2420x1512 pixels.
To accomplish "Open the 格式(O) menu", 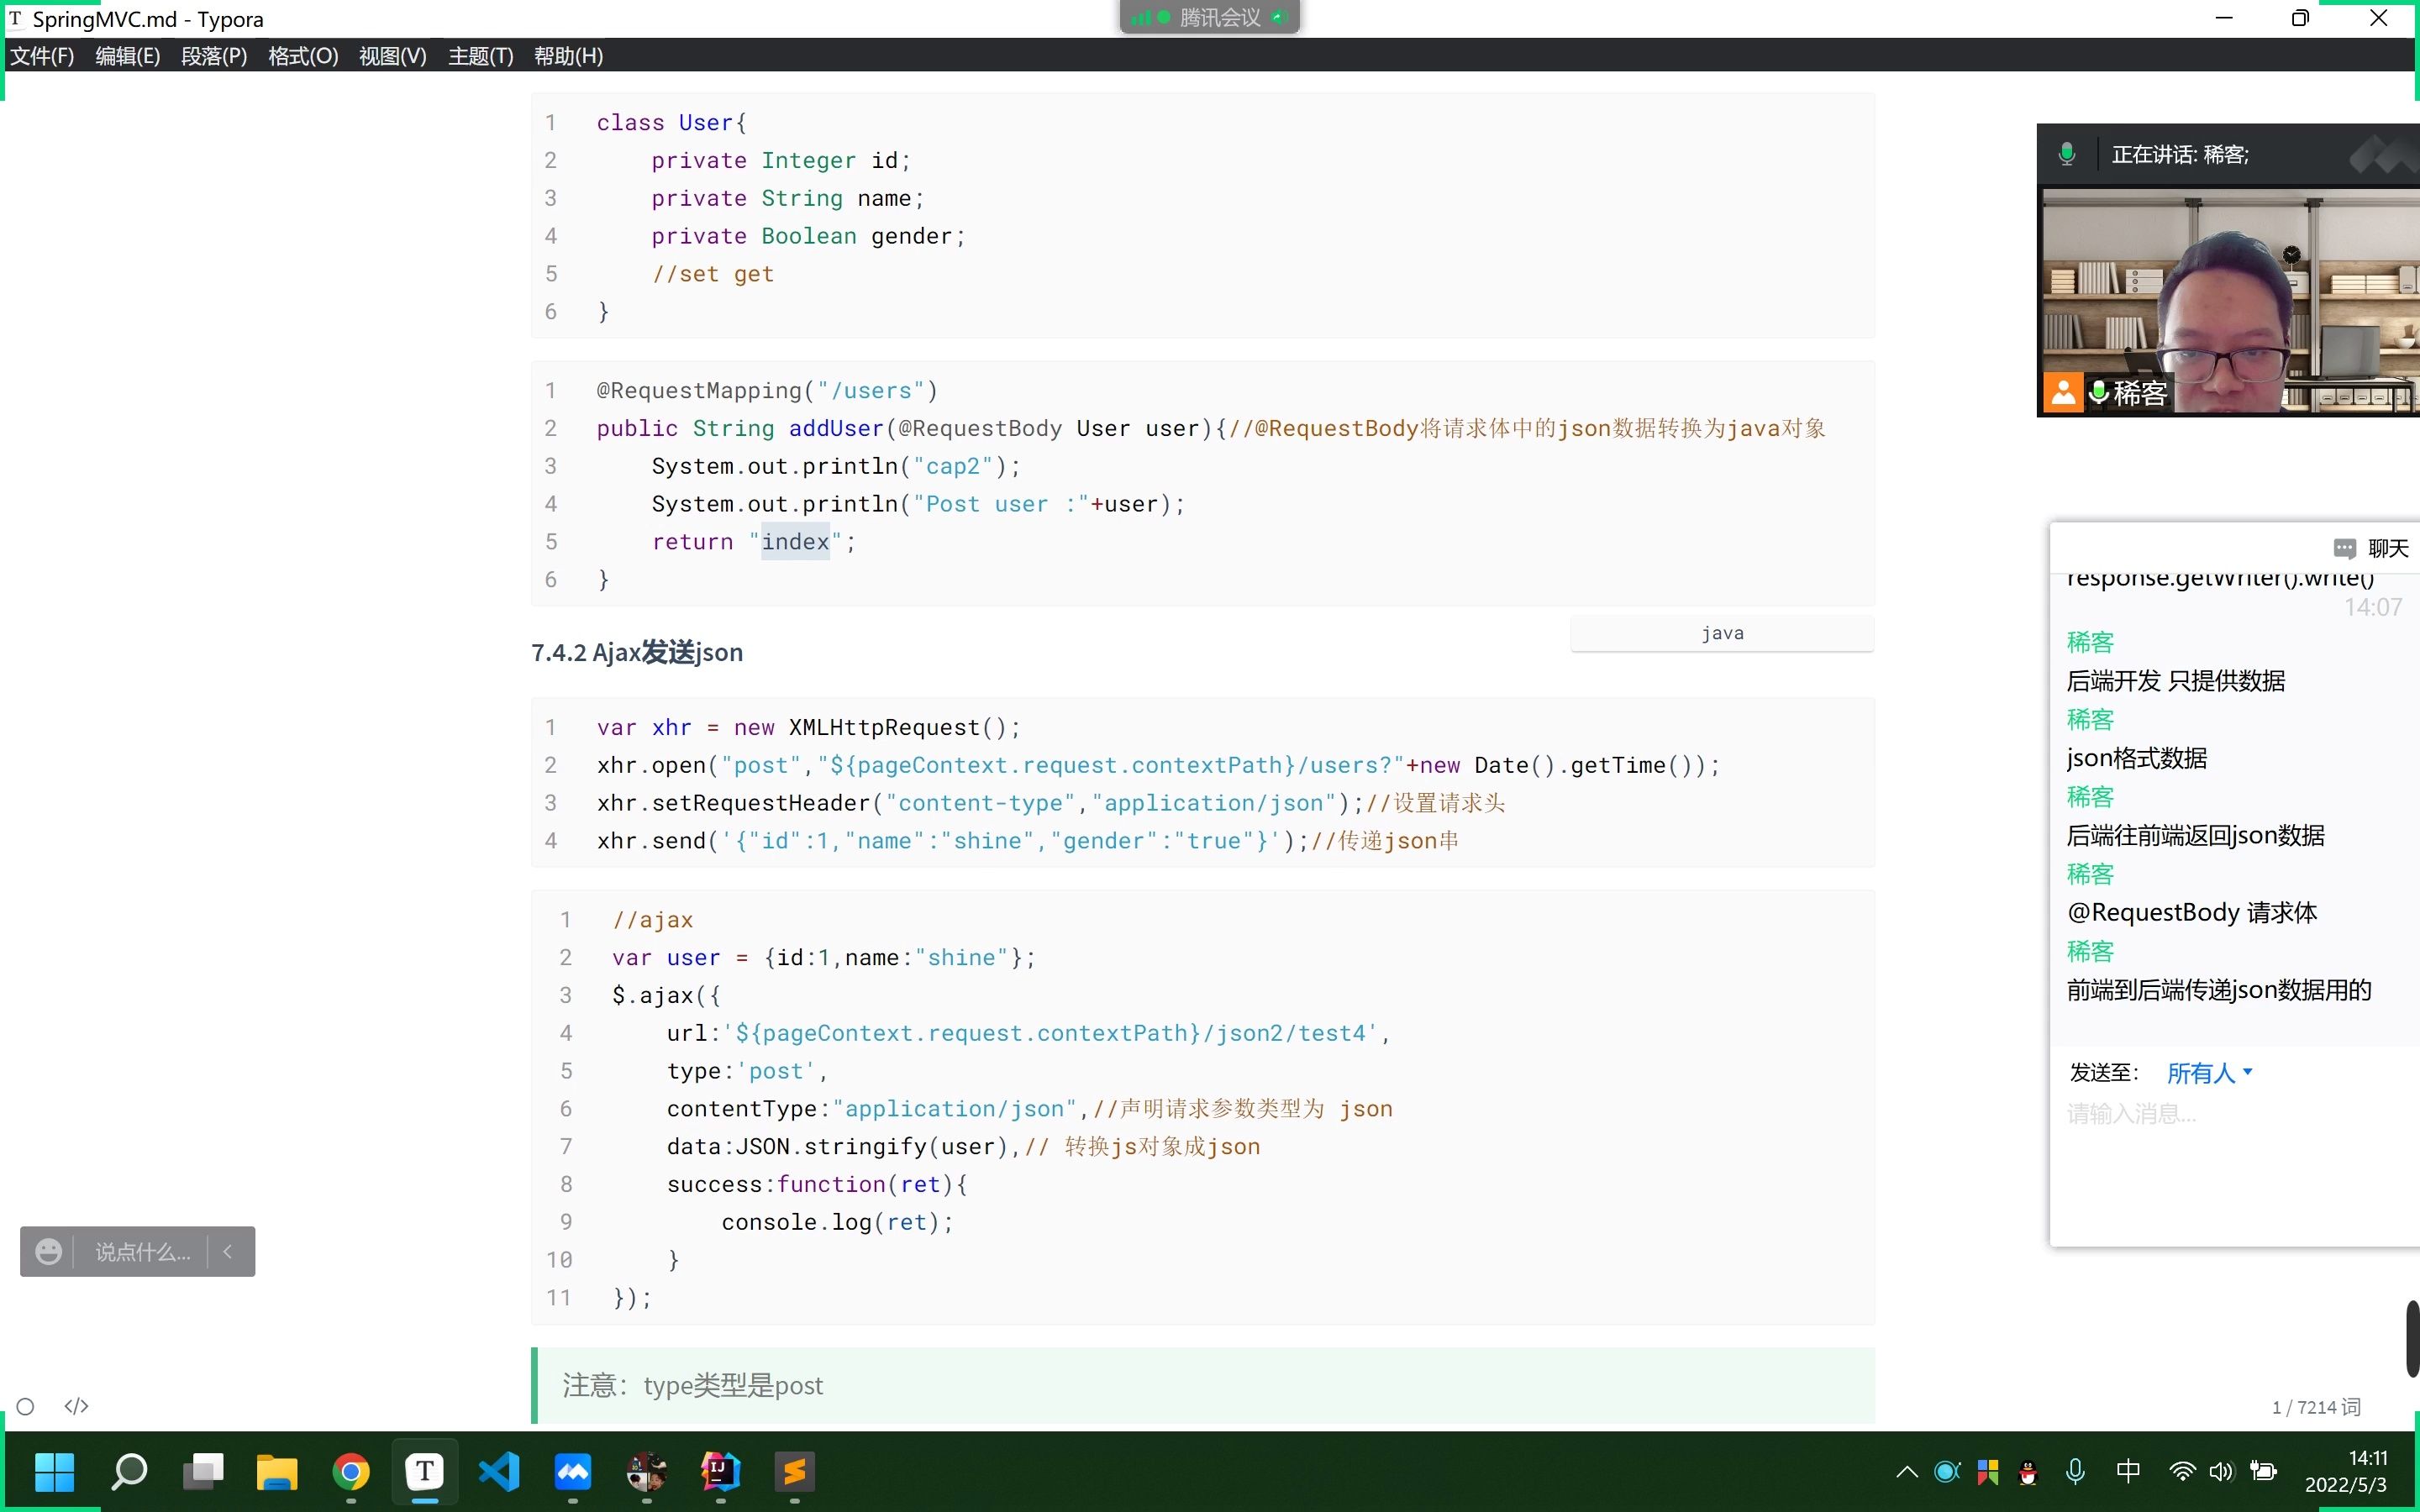I will pos(303,56).
